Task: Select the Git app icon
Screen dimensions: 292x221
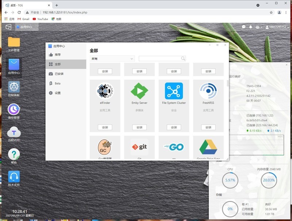Action: pos(139,147)
